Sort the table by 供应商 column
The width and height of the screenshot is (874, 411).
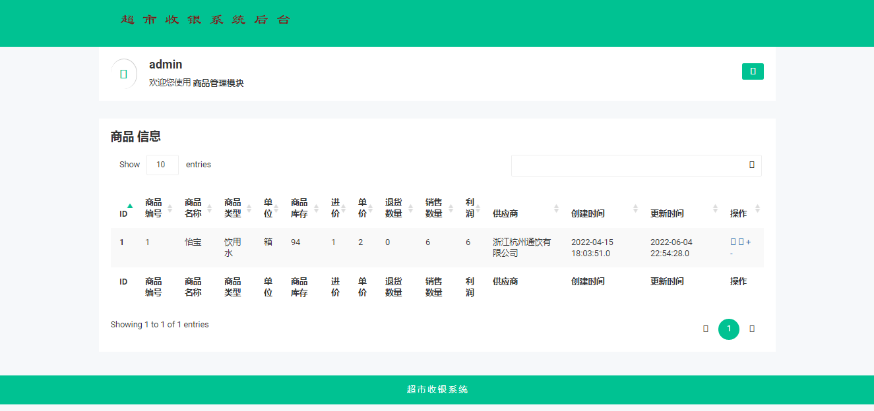click(x=505, y=213)
